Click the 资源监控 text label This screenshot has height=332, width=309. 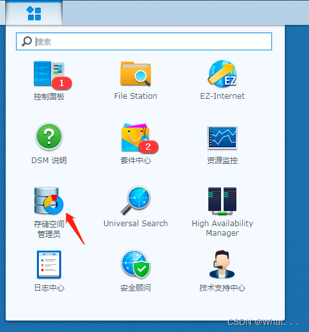pyautogui.click(x=222, y=161)
